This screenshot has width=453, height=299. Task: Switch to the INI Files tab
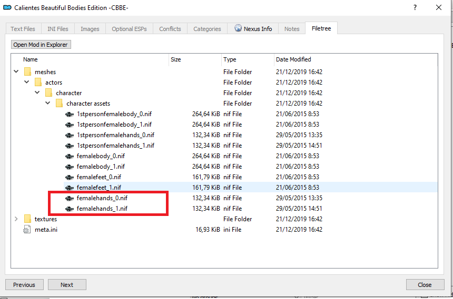(x=58, y=29)
